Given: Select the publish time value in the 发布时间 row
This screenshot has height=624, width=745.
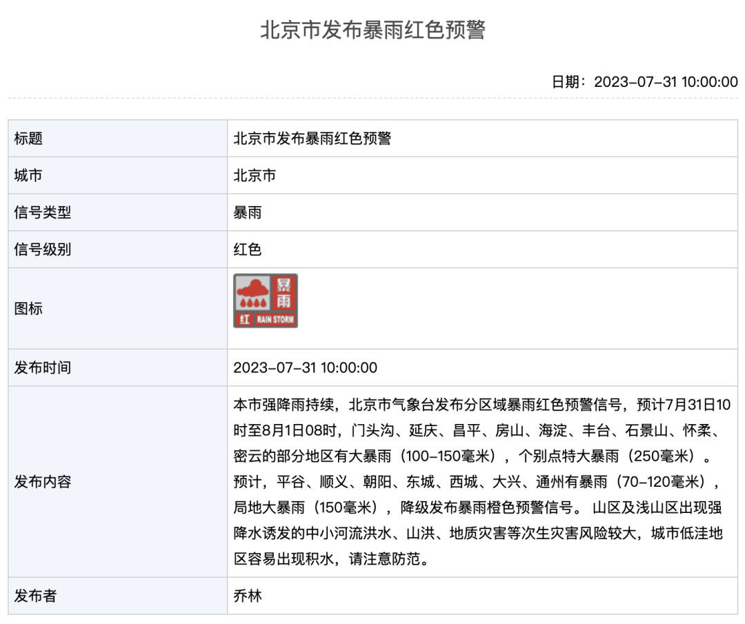Looking at the screenshot, I should 305,368.
